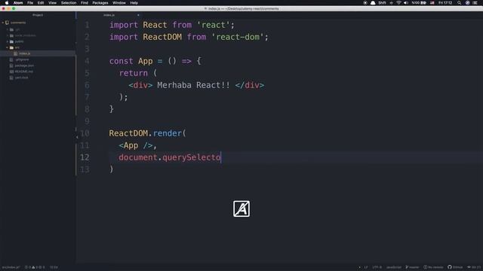Click the battery status icon
The image size is (483, 271).
[x=423, y=3]
